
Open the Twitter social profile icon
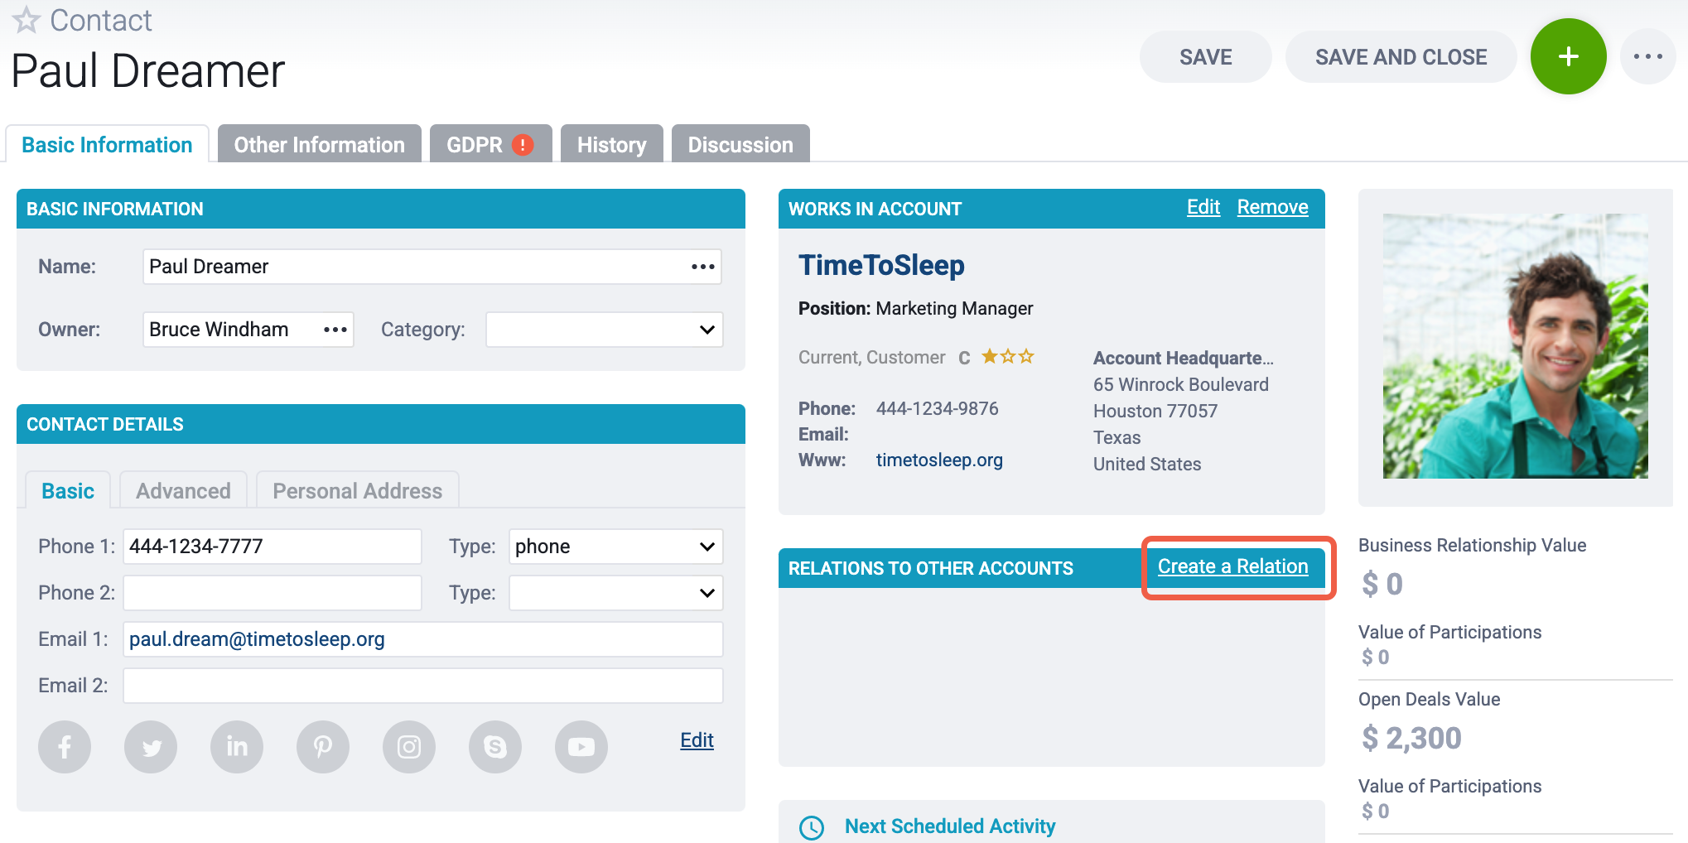pos(151,747)
